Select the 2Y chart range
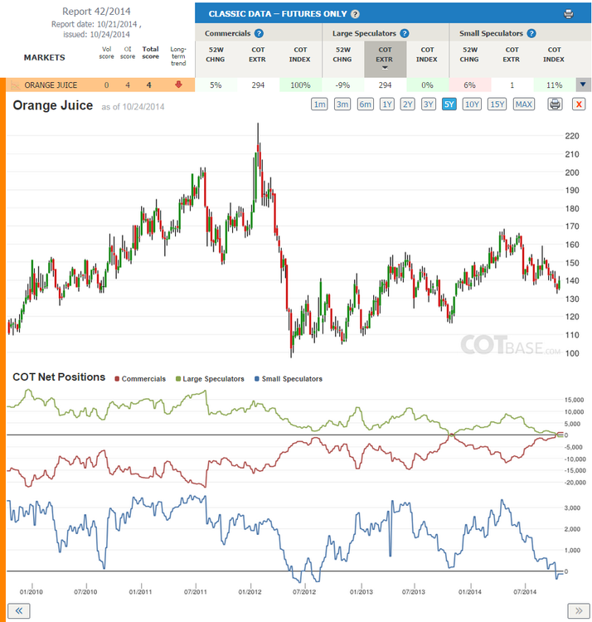 pyautogui.click(x=408, y=104)
